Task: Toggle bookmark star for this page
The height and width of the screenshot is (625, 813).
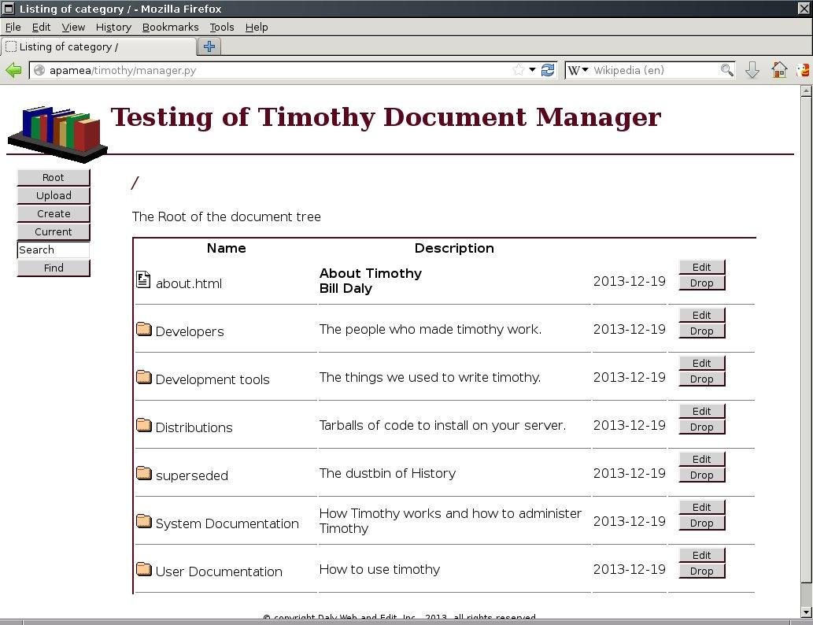Action: click(518, 70)
